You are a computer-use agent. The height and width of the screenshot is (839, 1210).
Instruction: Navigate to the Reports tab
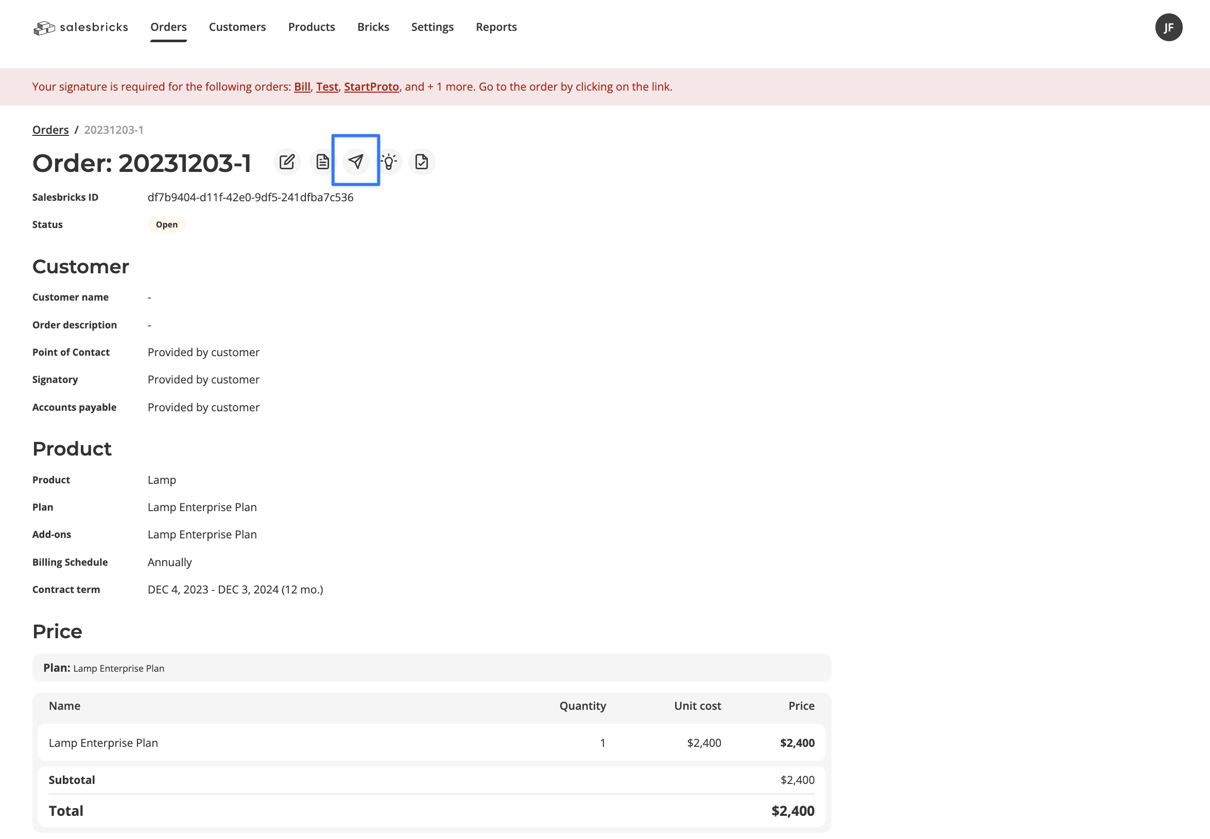[496, 27]
